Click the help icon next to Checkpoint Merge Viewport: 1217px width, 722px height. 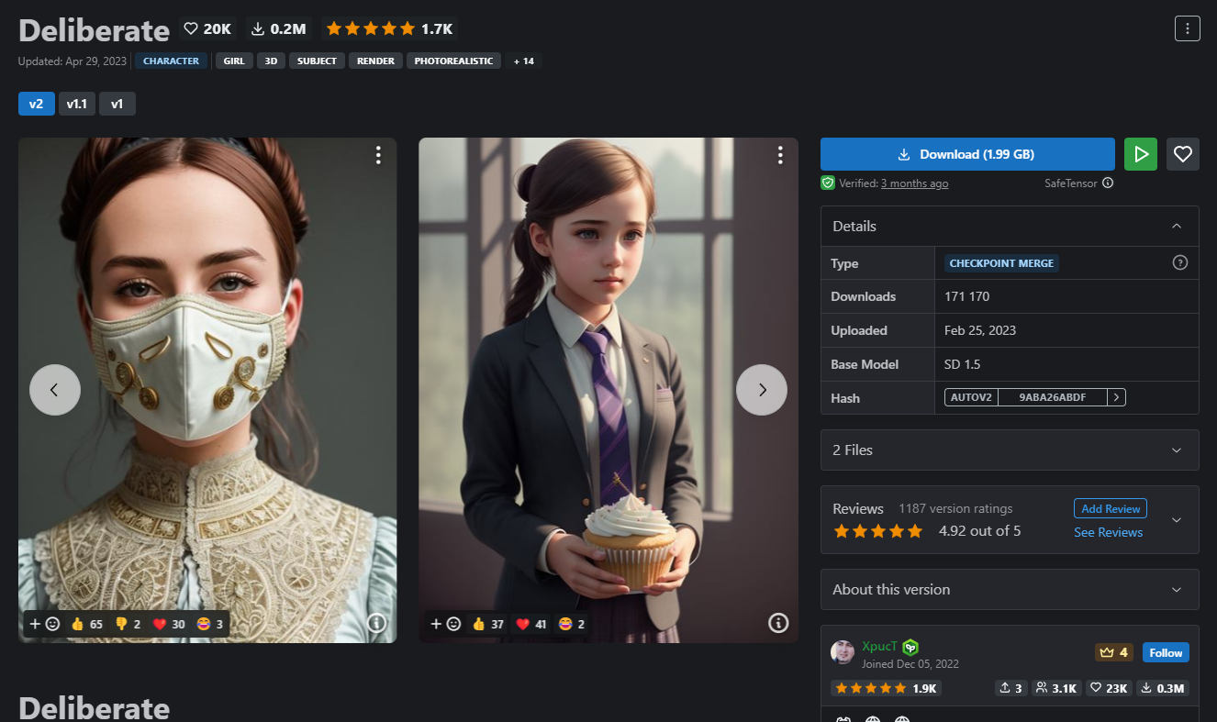[x=1180, y=263]
